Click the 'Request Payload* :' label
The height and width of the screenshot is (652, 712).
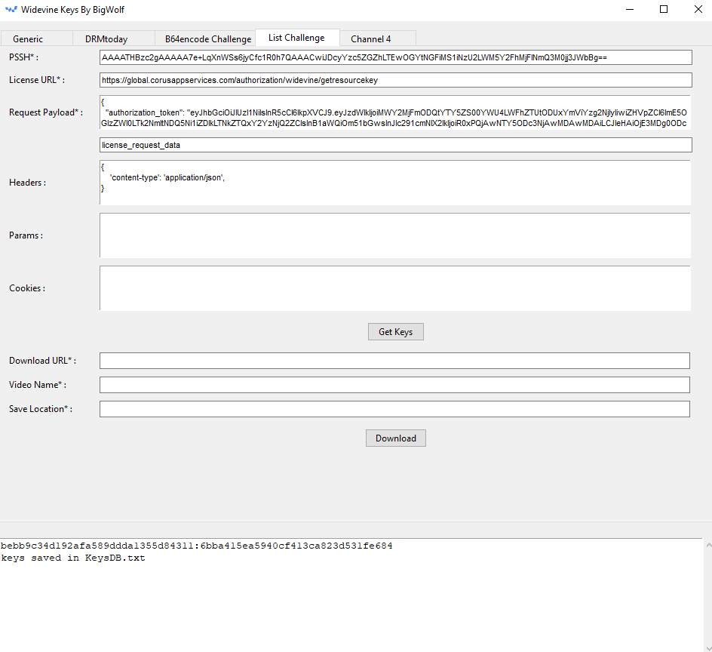(x=46, y=112)
